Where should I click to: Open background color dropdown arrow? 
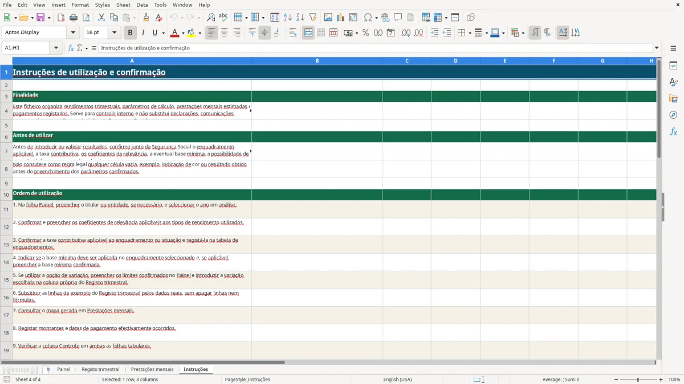(x=199, y=33)
